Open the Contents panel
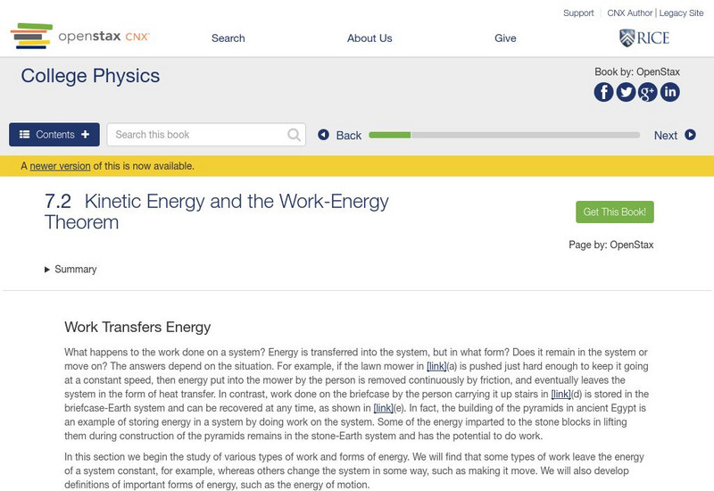714x491 pixels. click(x=54, y=135)
